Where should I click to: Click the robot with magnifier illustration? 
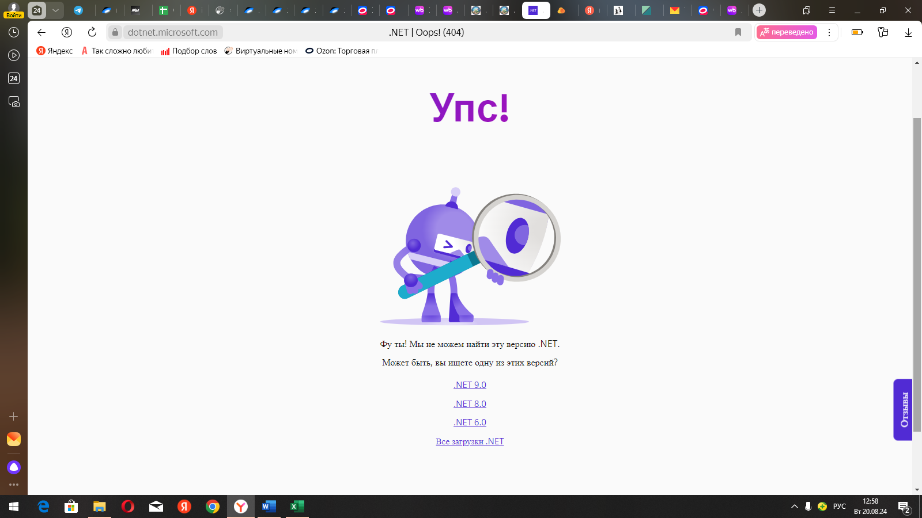pos(470,256)
